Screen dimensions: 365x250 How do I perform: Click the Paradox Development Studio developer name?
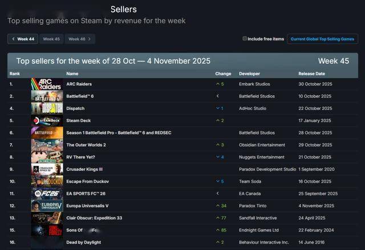click(267, 169)
